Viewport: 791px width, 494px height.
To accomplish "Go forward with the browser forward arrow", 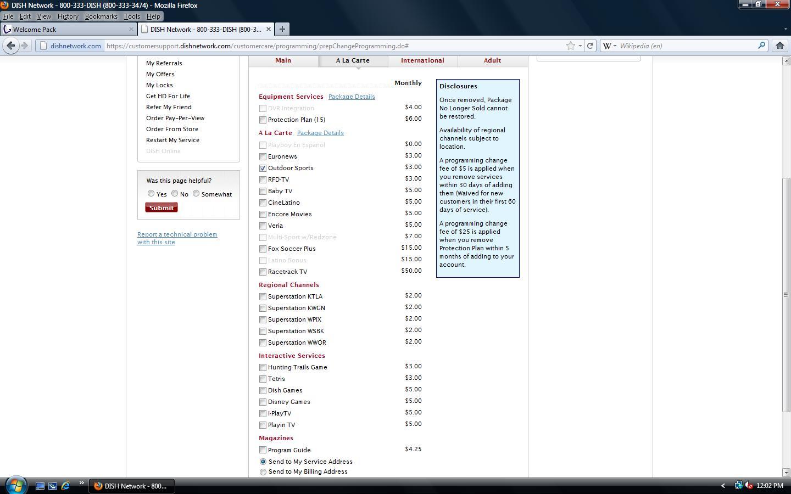I will coord(24,46).
